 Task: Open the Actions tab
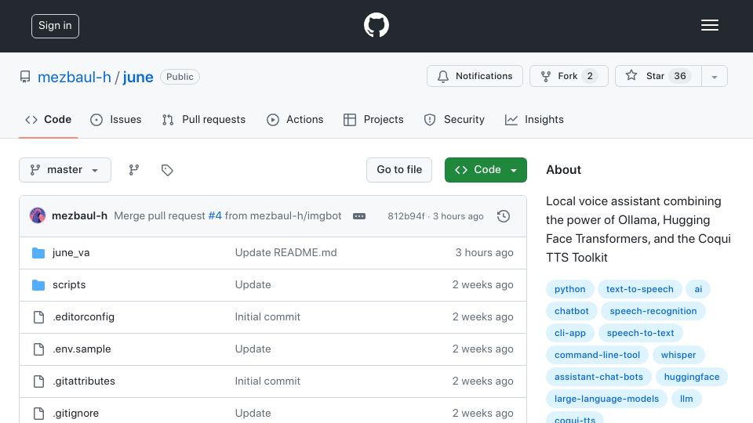point(295,119)
